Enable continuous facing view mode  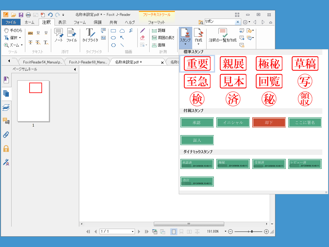(x=197, y=232)
